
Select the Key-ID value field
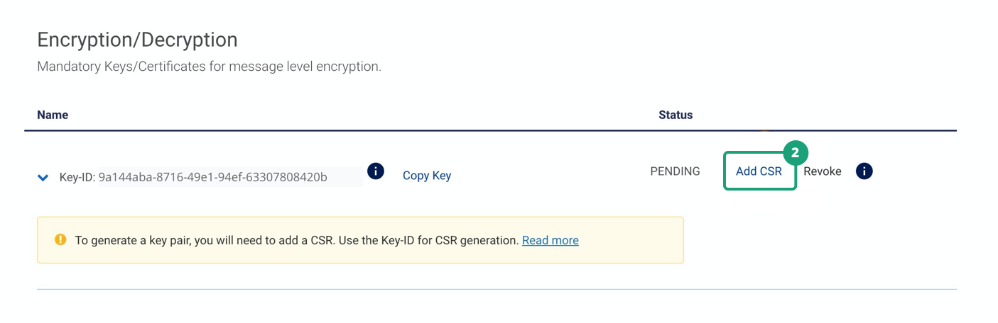229,177
